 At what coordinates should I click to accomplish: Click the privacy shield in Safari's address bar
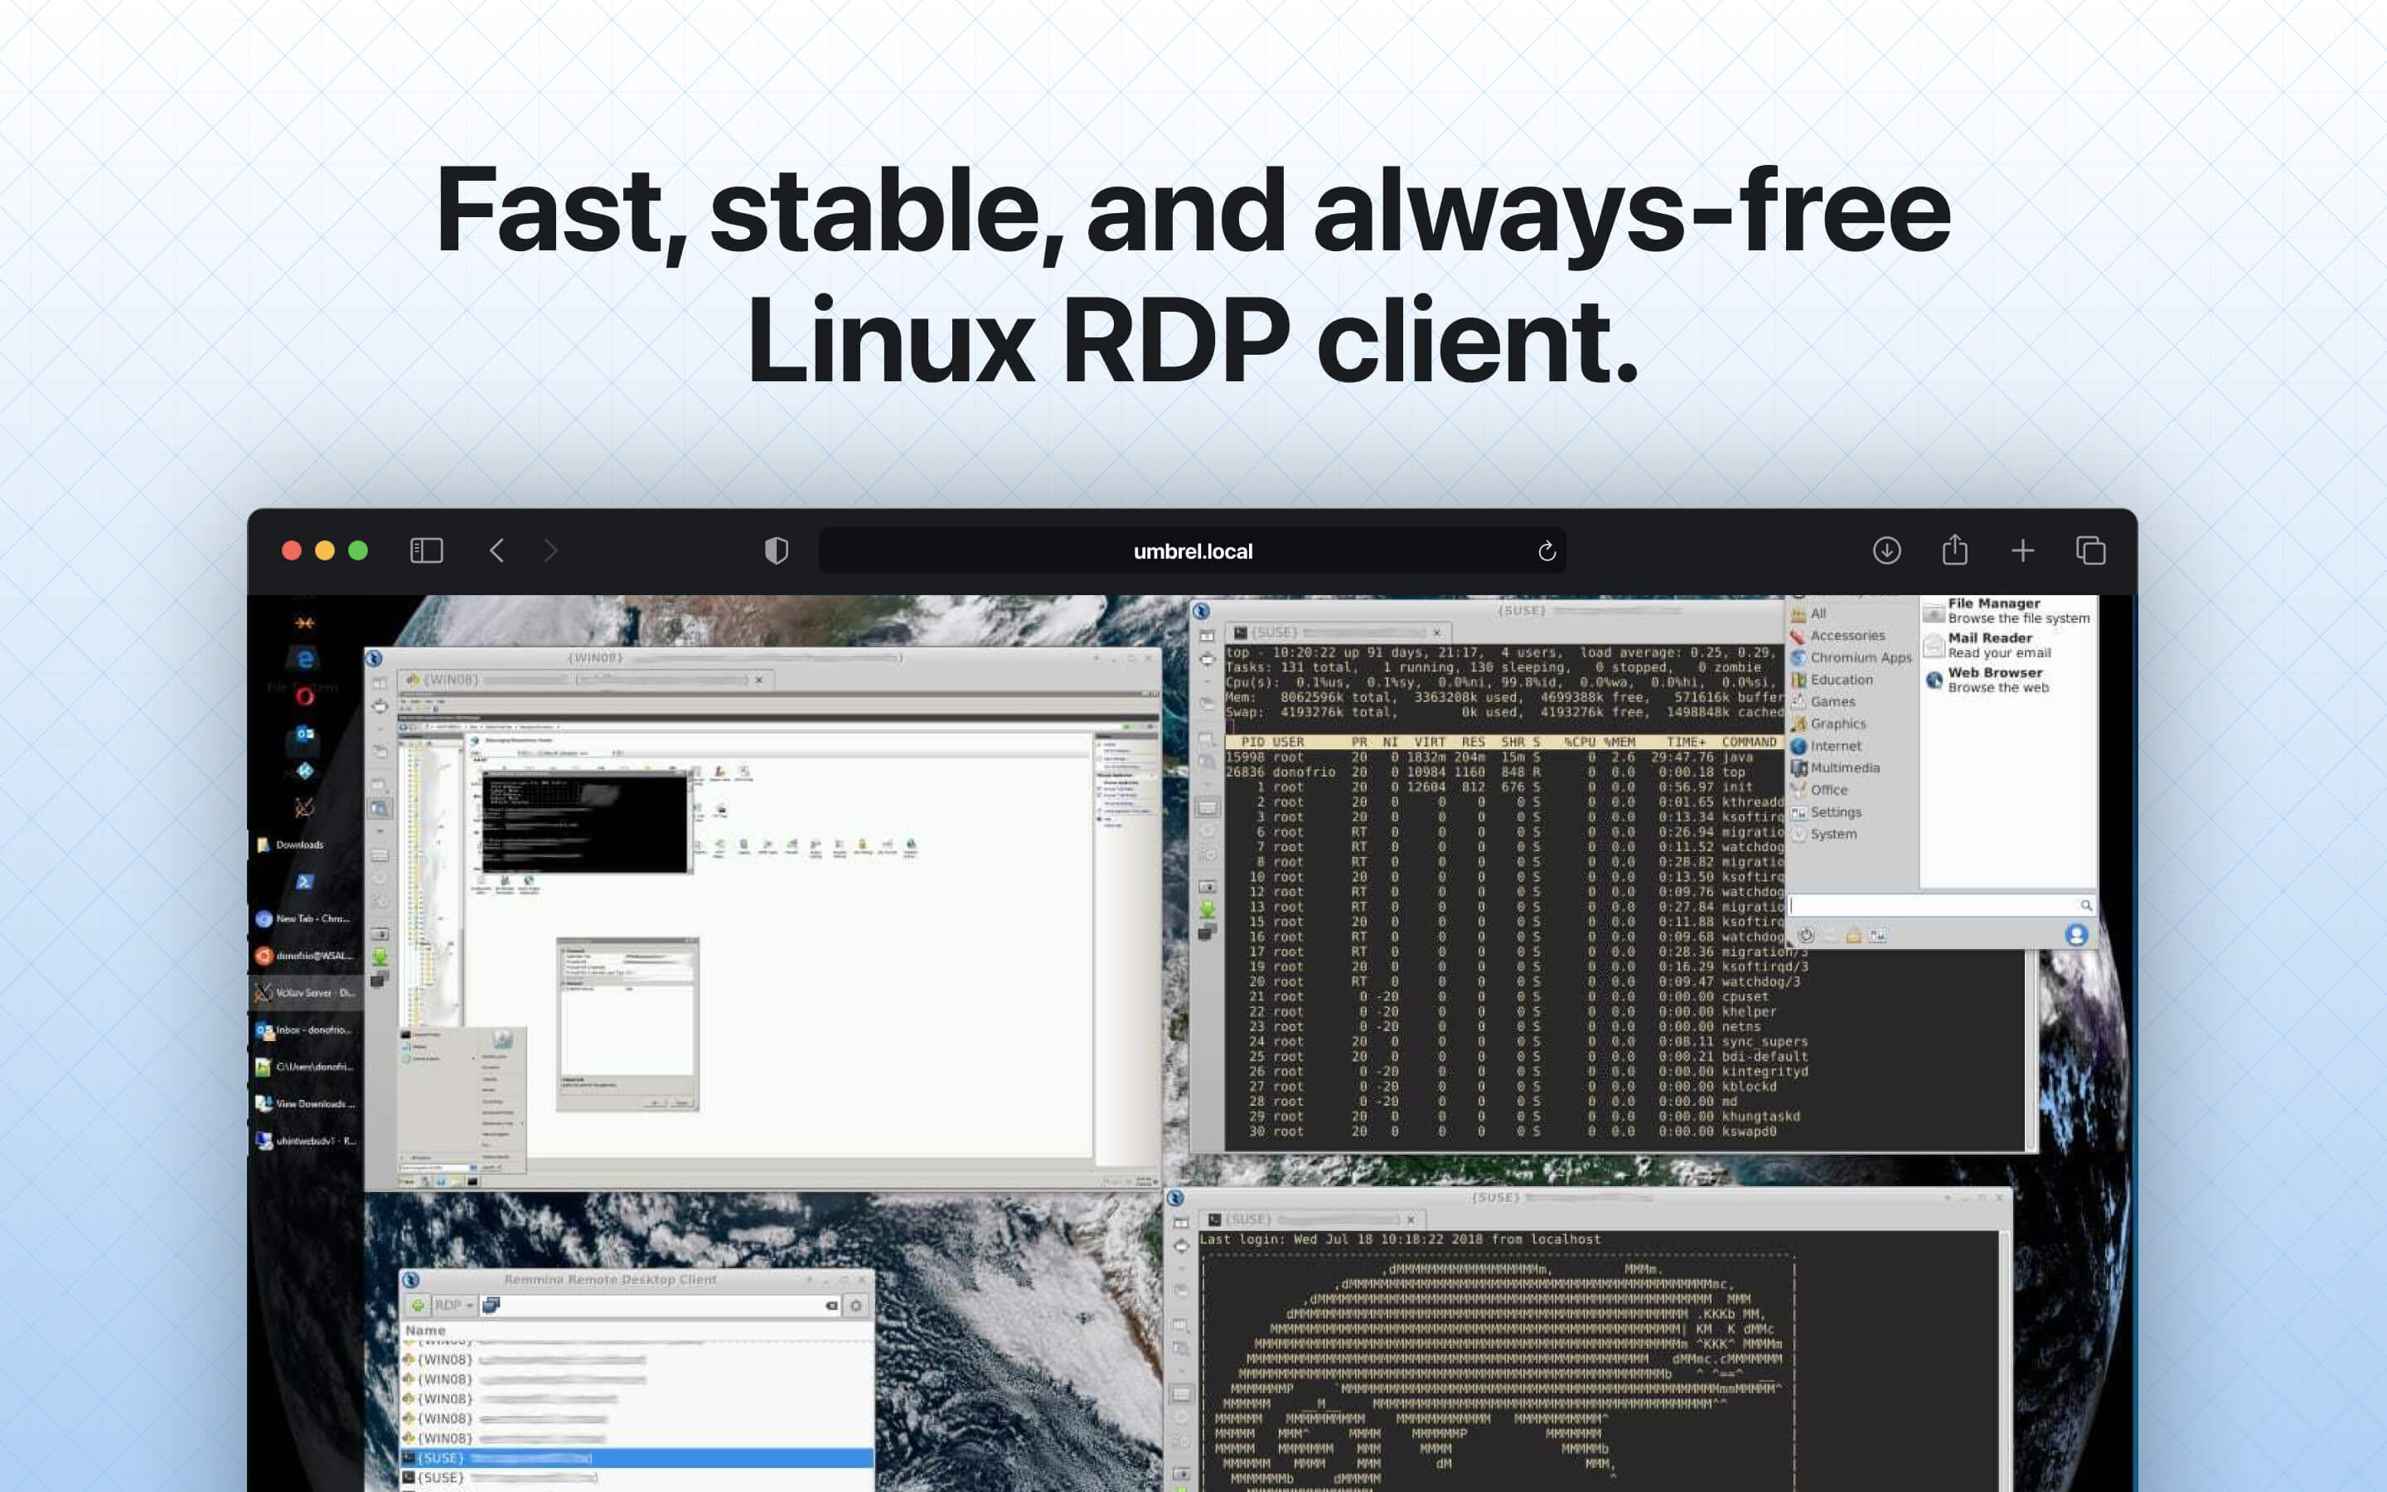777,550
